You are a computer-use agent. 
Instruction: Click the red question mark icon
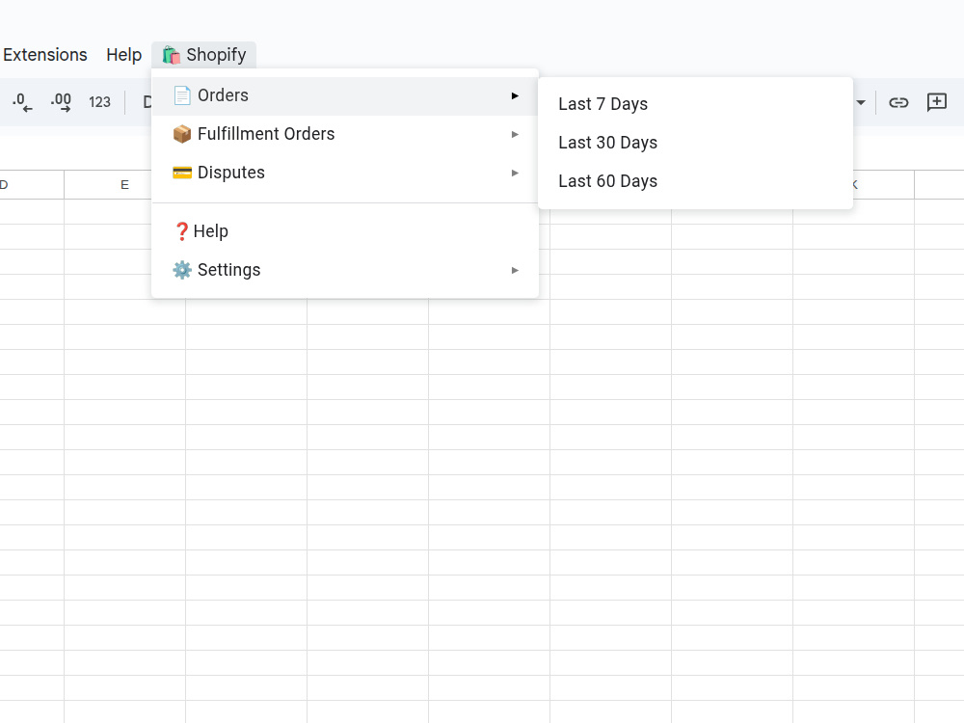pos(182,231)
